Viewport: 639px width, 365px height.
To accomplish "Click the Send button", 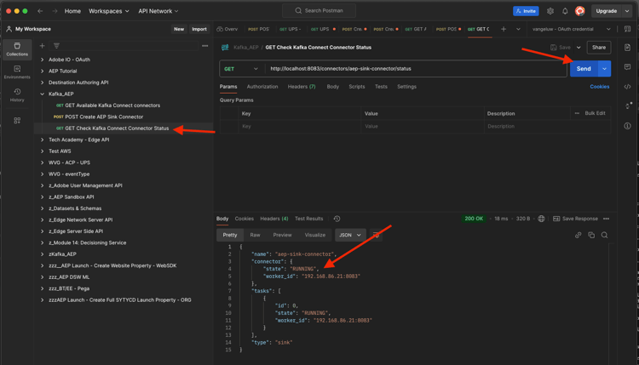I will [x=583, y=69].
